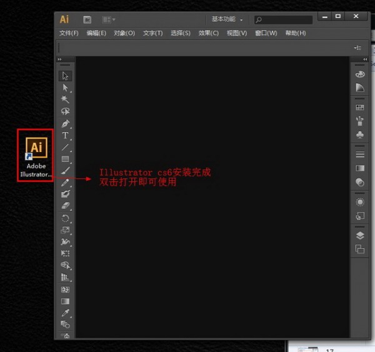The height and width of the screenshot is (352, 375).
Task: Pick the Magic Wand tool
Action: point(65,99)
